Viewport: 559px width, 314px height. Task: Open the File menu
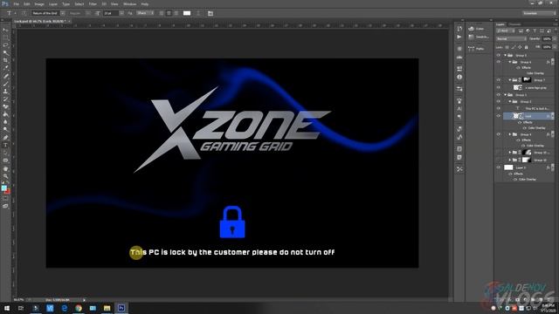[x=17, y=3]
